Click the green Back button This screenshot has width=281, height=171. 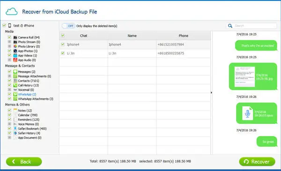(x=24, y=162)
